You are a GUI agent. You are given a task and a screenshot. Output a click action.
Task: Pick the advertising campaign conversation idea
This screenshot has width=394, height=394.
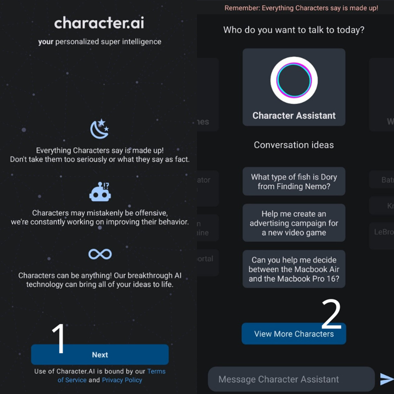(x=294, y=223)
